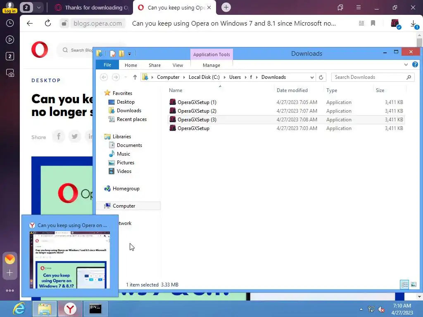Open new tab with plus button
423x317 pixels.
pos(226,7)
